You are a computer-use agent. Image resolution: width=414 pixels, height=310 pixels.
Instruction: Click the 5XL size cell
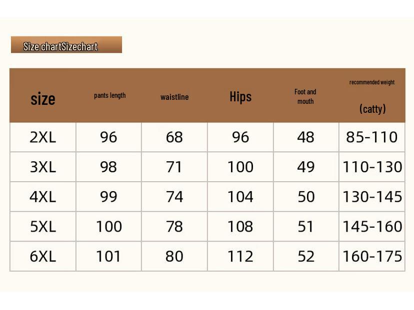[x=43, y=227]
